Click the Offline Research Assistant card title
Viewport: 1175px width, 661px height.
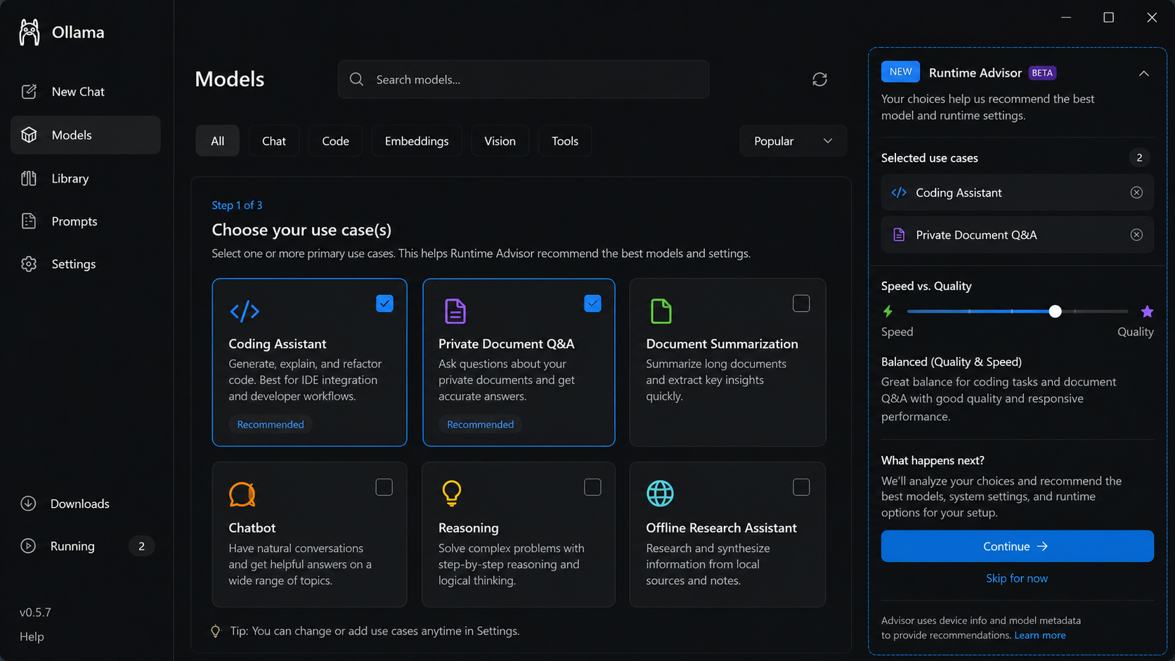pyautogui.click(x=721, y=528)
